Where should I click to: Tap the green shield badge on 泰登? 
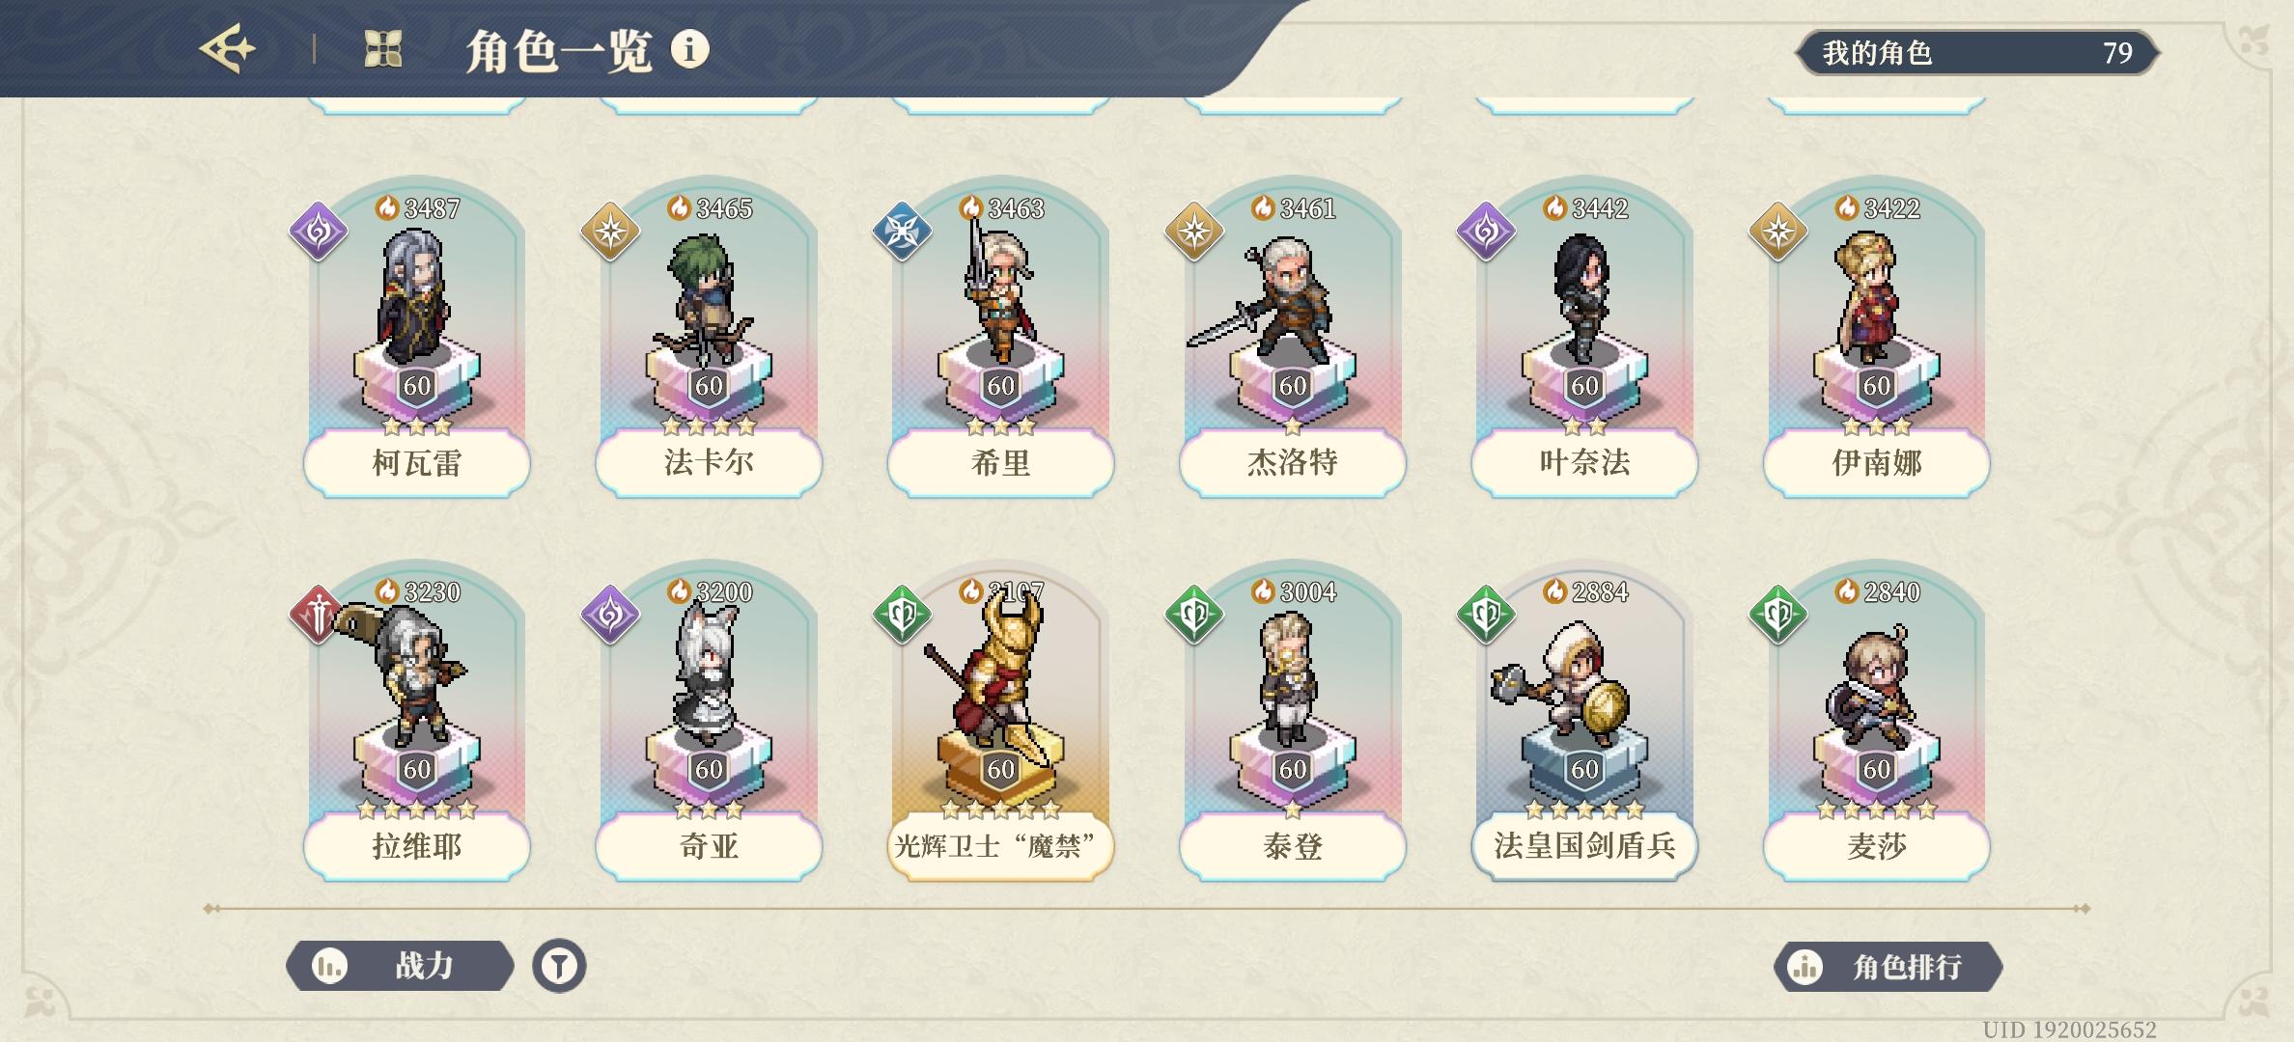[1194, 615]
